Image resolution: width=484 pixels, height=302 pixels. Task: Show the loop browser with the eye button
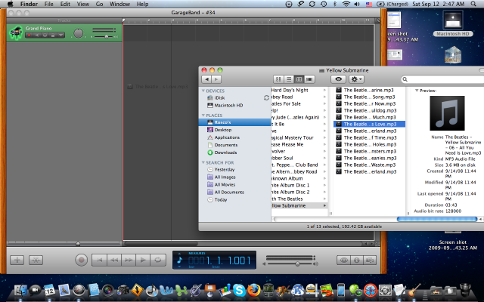343,260
